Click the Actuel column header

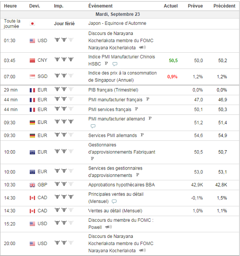(170, 6)
